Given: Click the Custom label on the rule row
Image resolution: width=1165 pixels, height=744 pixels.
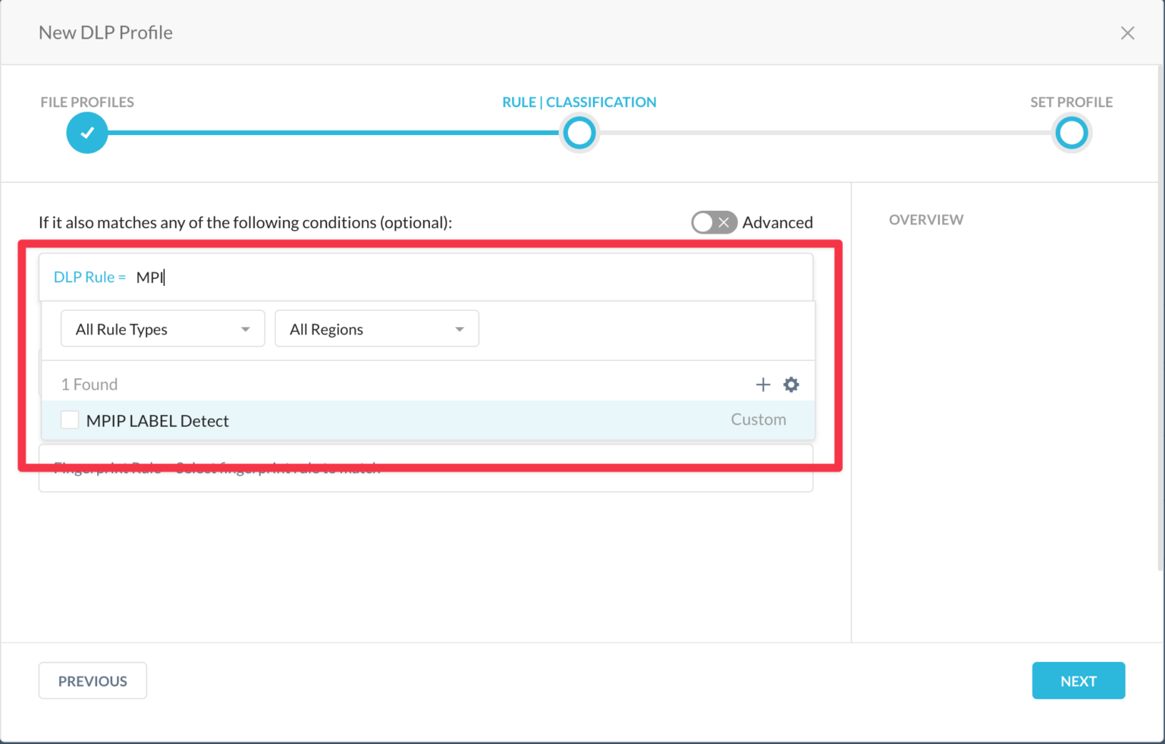Looking at the screenshot, I should 758,419.
